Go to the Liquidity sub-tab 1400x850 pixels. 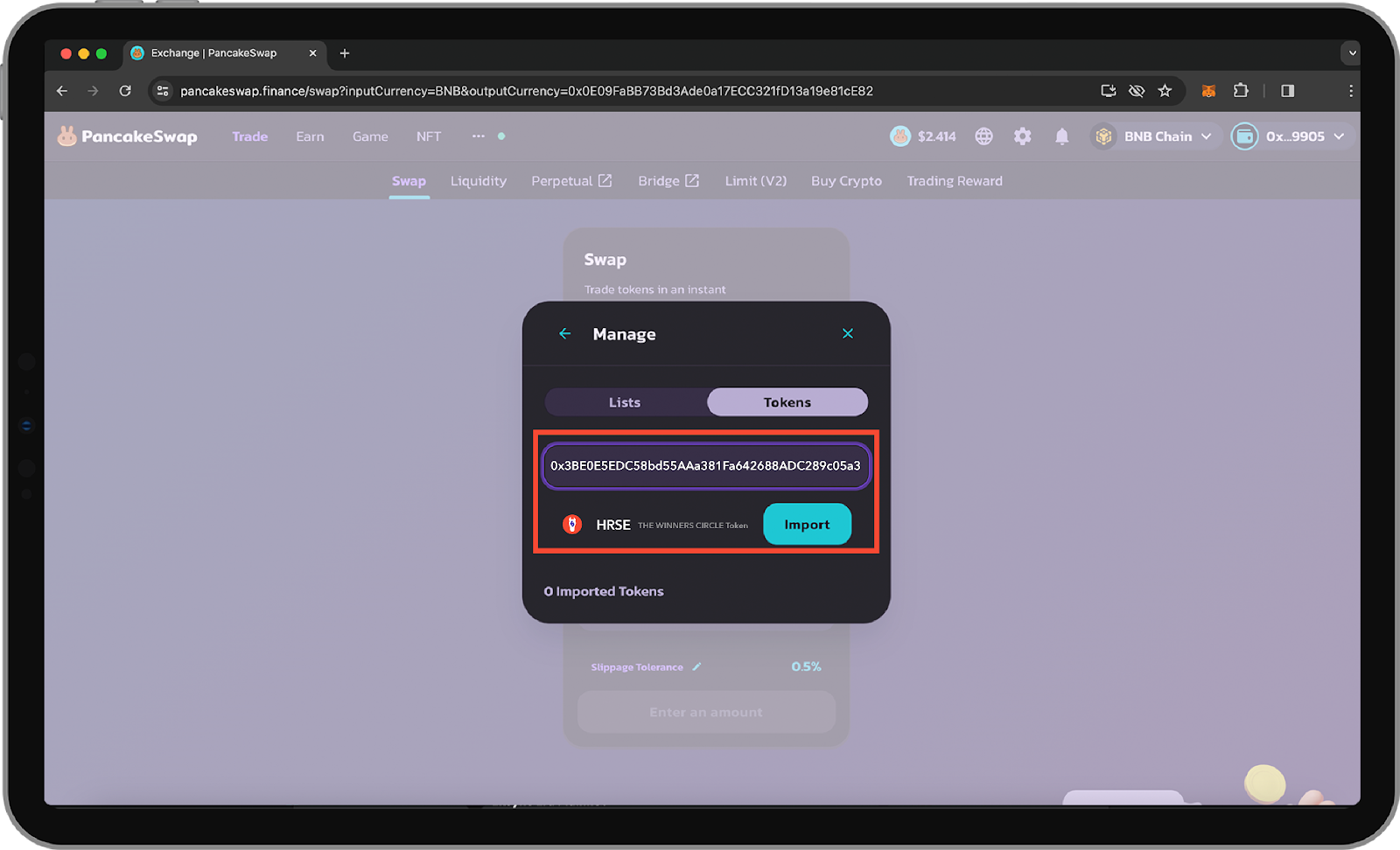coord(479,181)
